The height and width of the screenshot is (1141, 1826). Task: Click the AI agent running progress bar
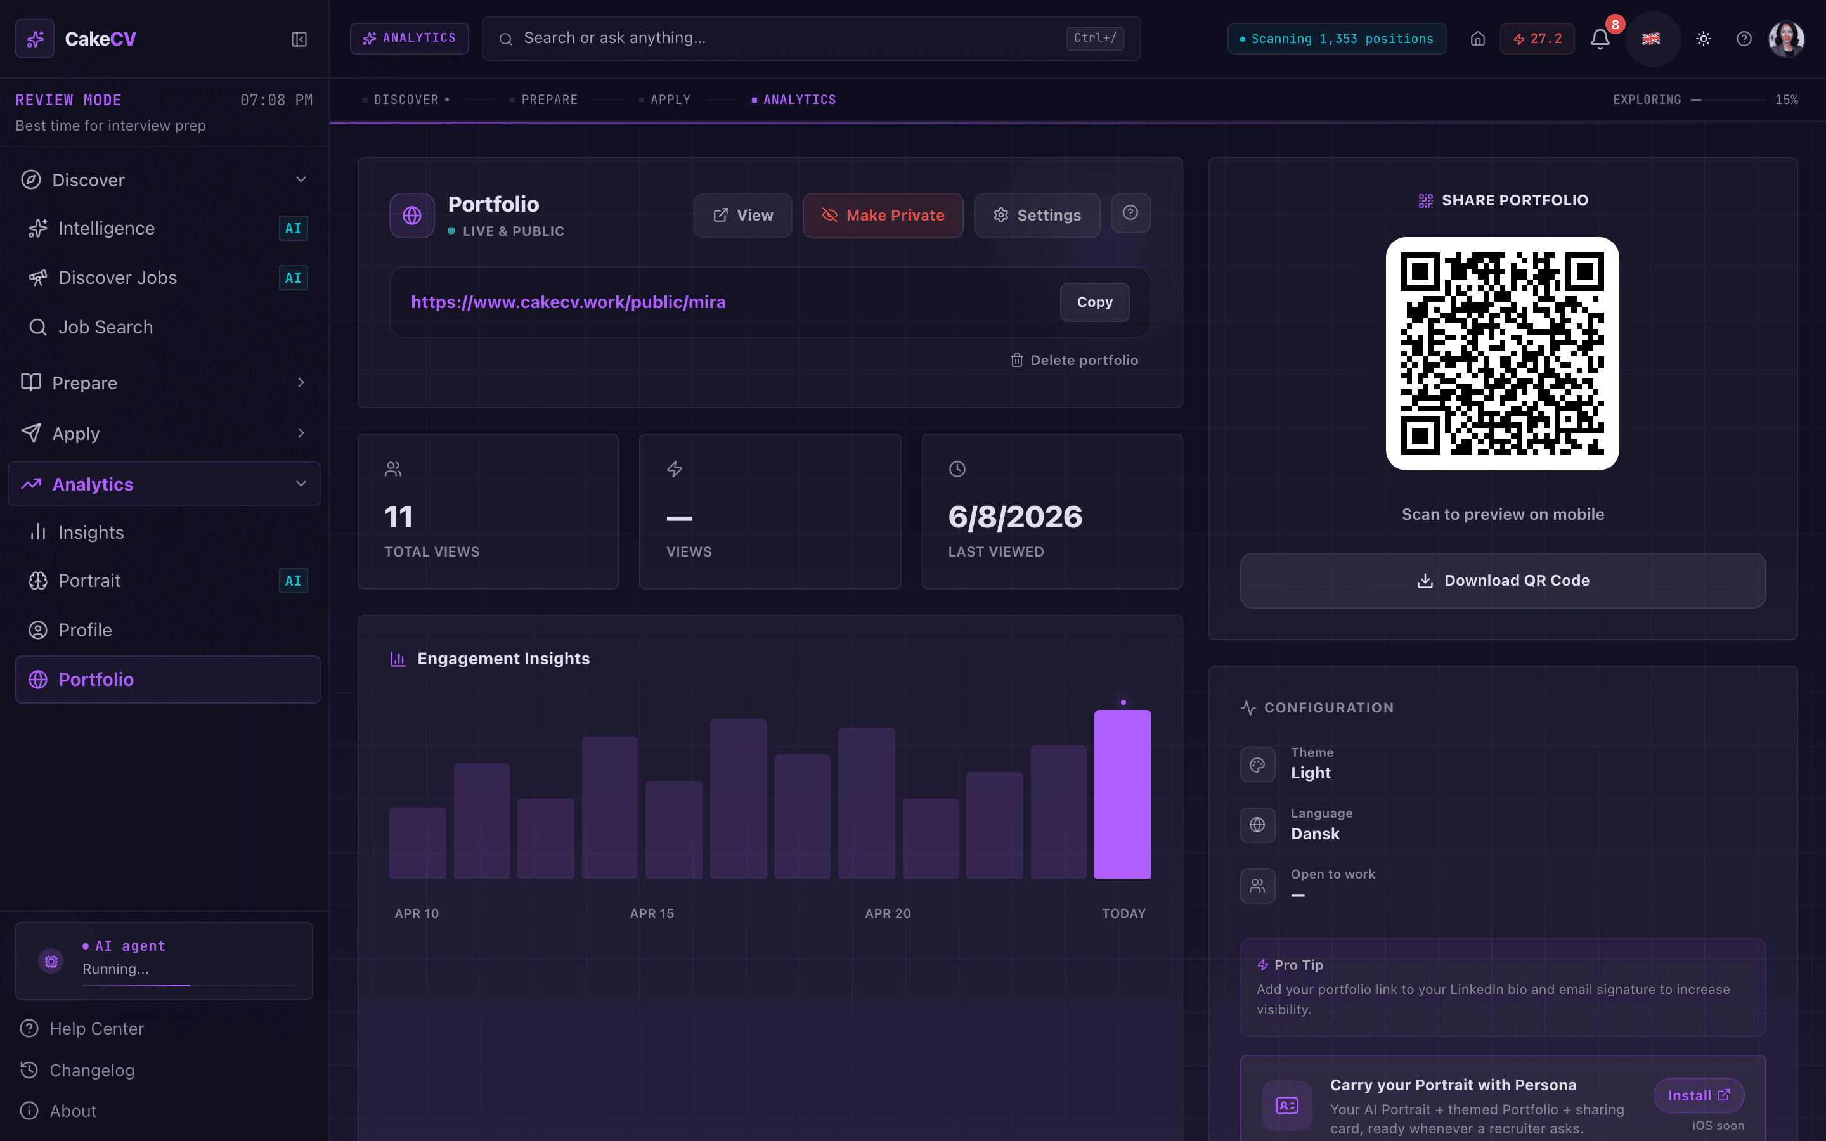(190, 986)
